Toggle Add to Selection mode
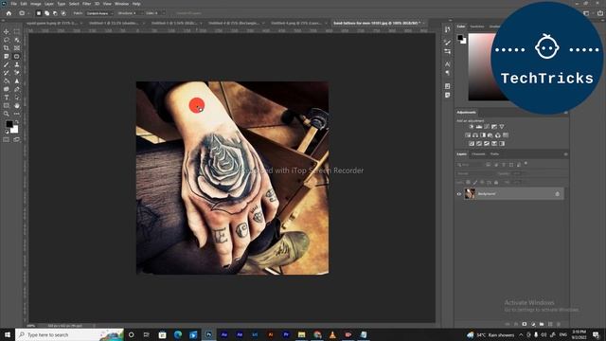The width and height of the screenshot is (606, 341). pyautogui.click(x=46, y=13)
